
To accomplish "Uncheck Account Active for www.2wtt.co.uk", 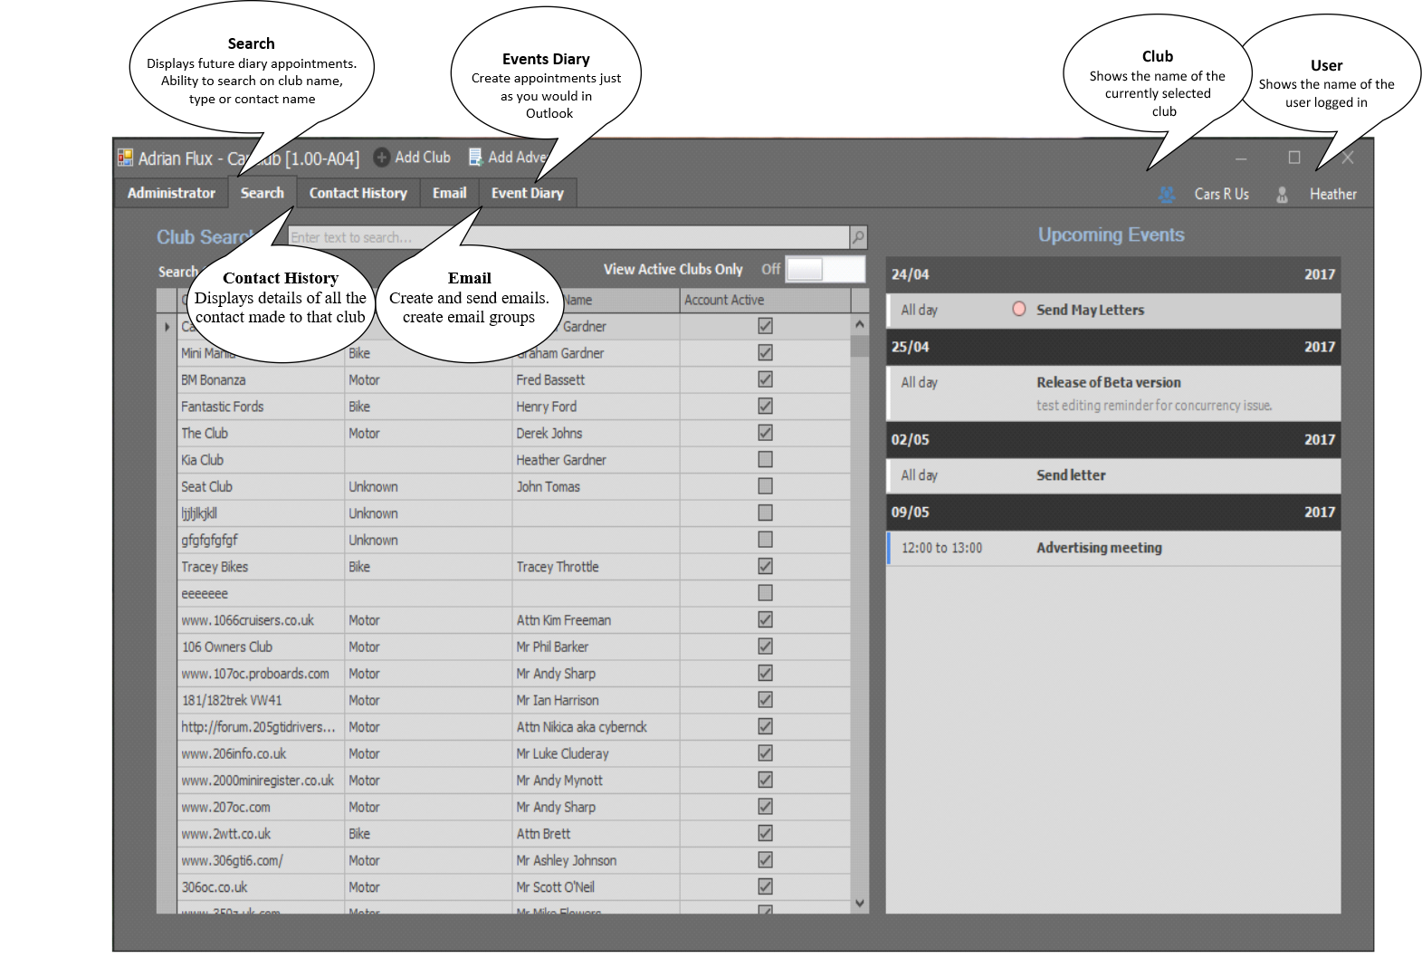I will point(766,834).
